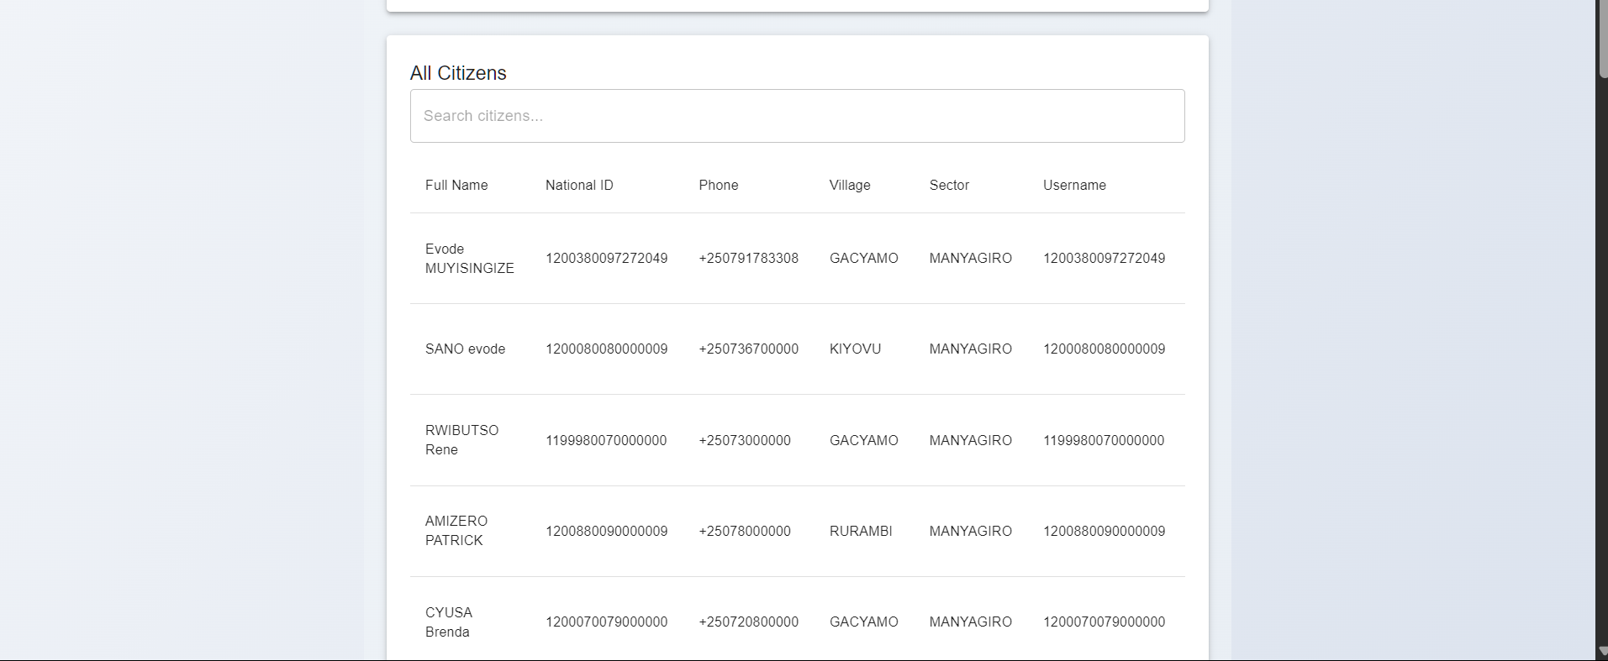This screenshot has width=1608, height=661.
Task: Click phone number +25078000000
Action: (x=745, y=531)
